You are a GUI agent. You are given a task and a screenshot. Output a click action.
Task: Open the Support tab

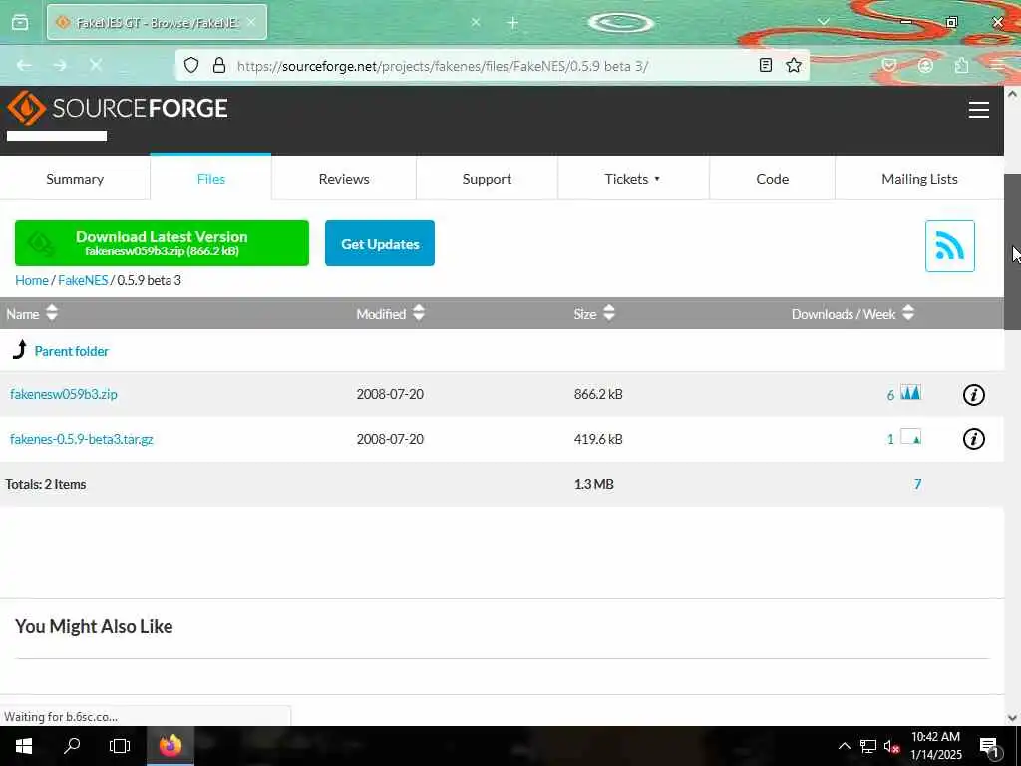487,179
